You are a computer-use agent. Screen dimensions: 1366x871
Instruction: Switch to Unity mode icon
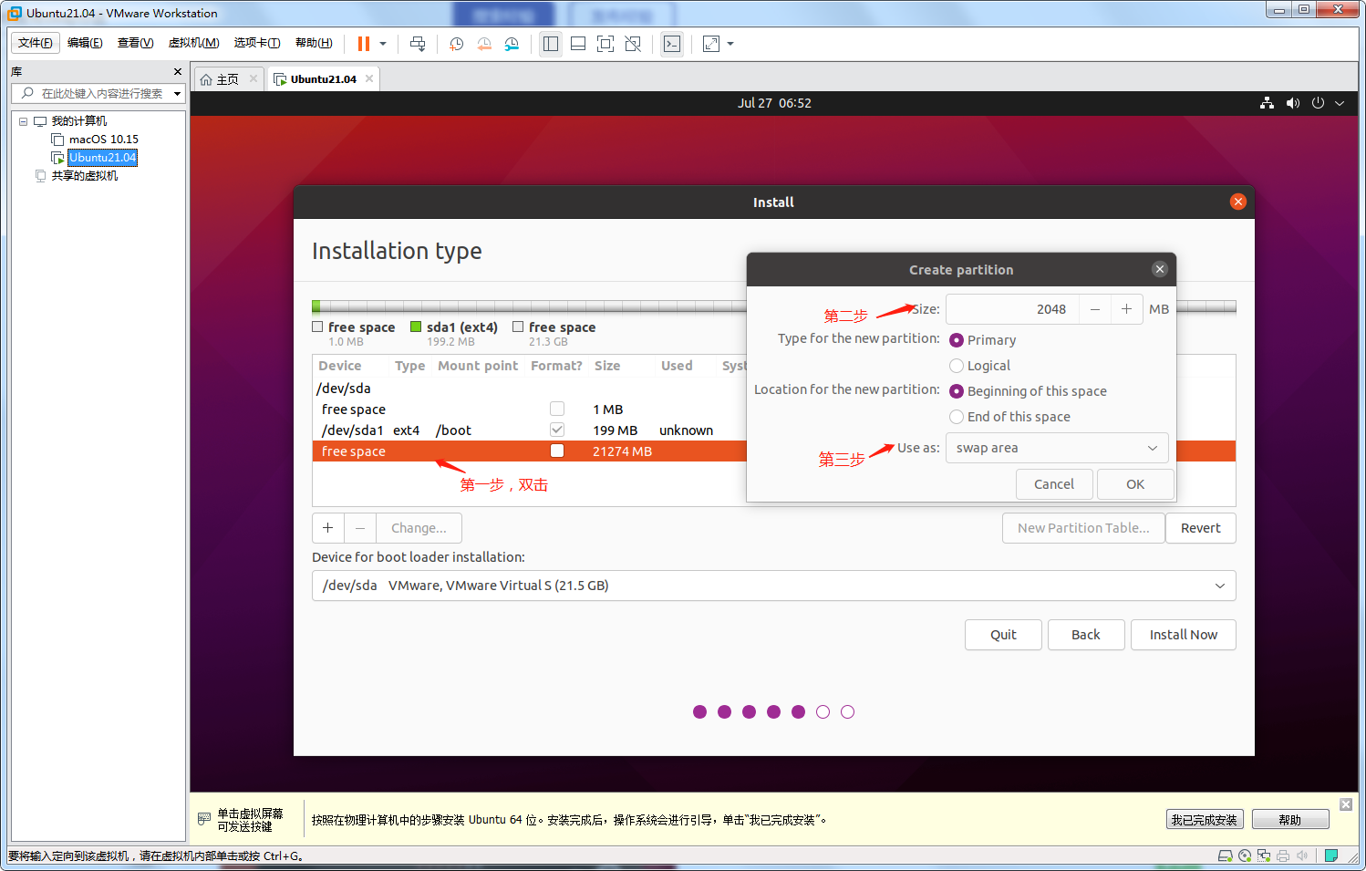coord(633,44)
